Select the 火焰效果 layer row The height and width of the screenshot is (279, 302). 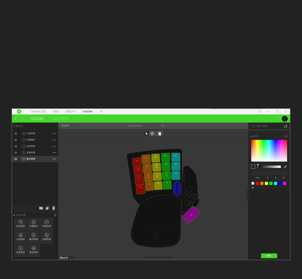pos(35,133)
